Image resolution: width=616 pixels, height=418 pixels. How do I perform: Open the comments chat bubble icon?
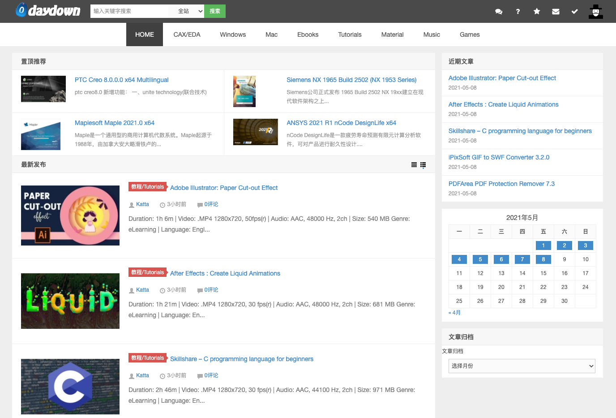coord(499,12)
